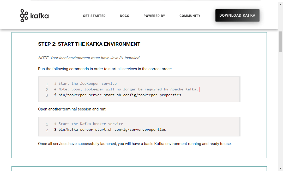Screen dimensions: 283x171
Task: Click the ZooKeeper no longer required note
Action: click(126, 89)
